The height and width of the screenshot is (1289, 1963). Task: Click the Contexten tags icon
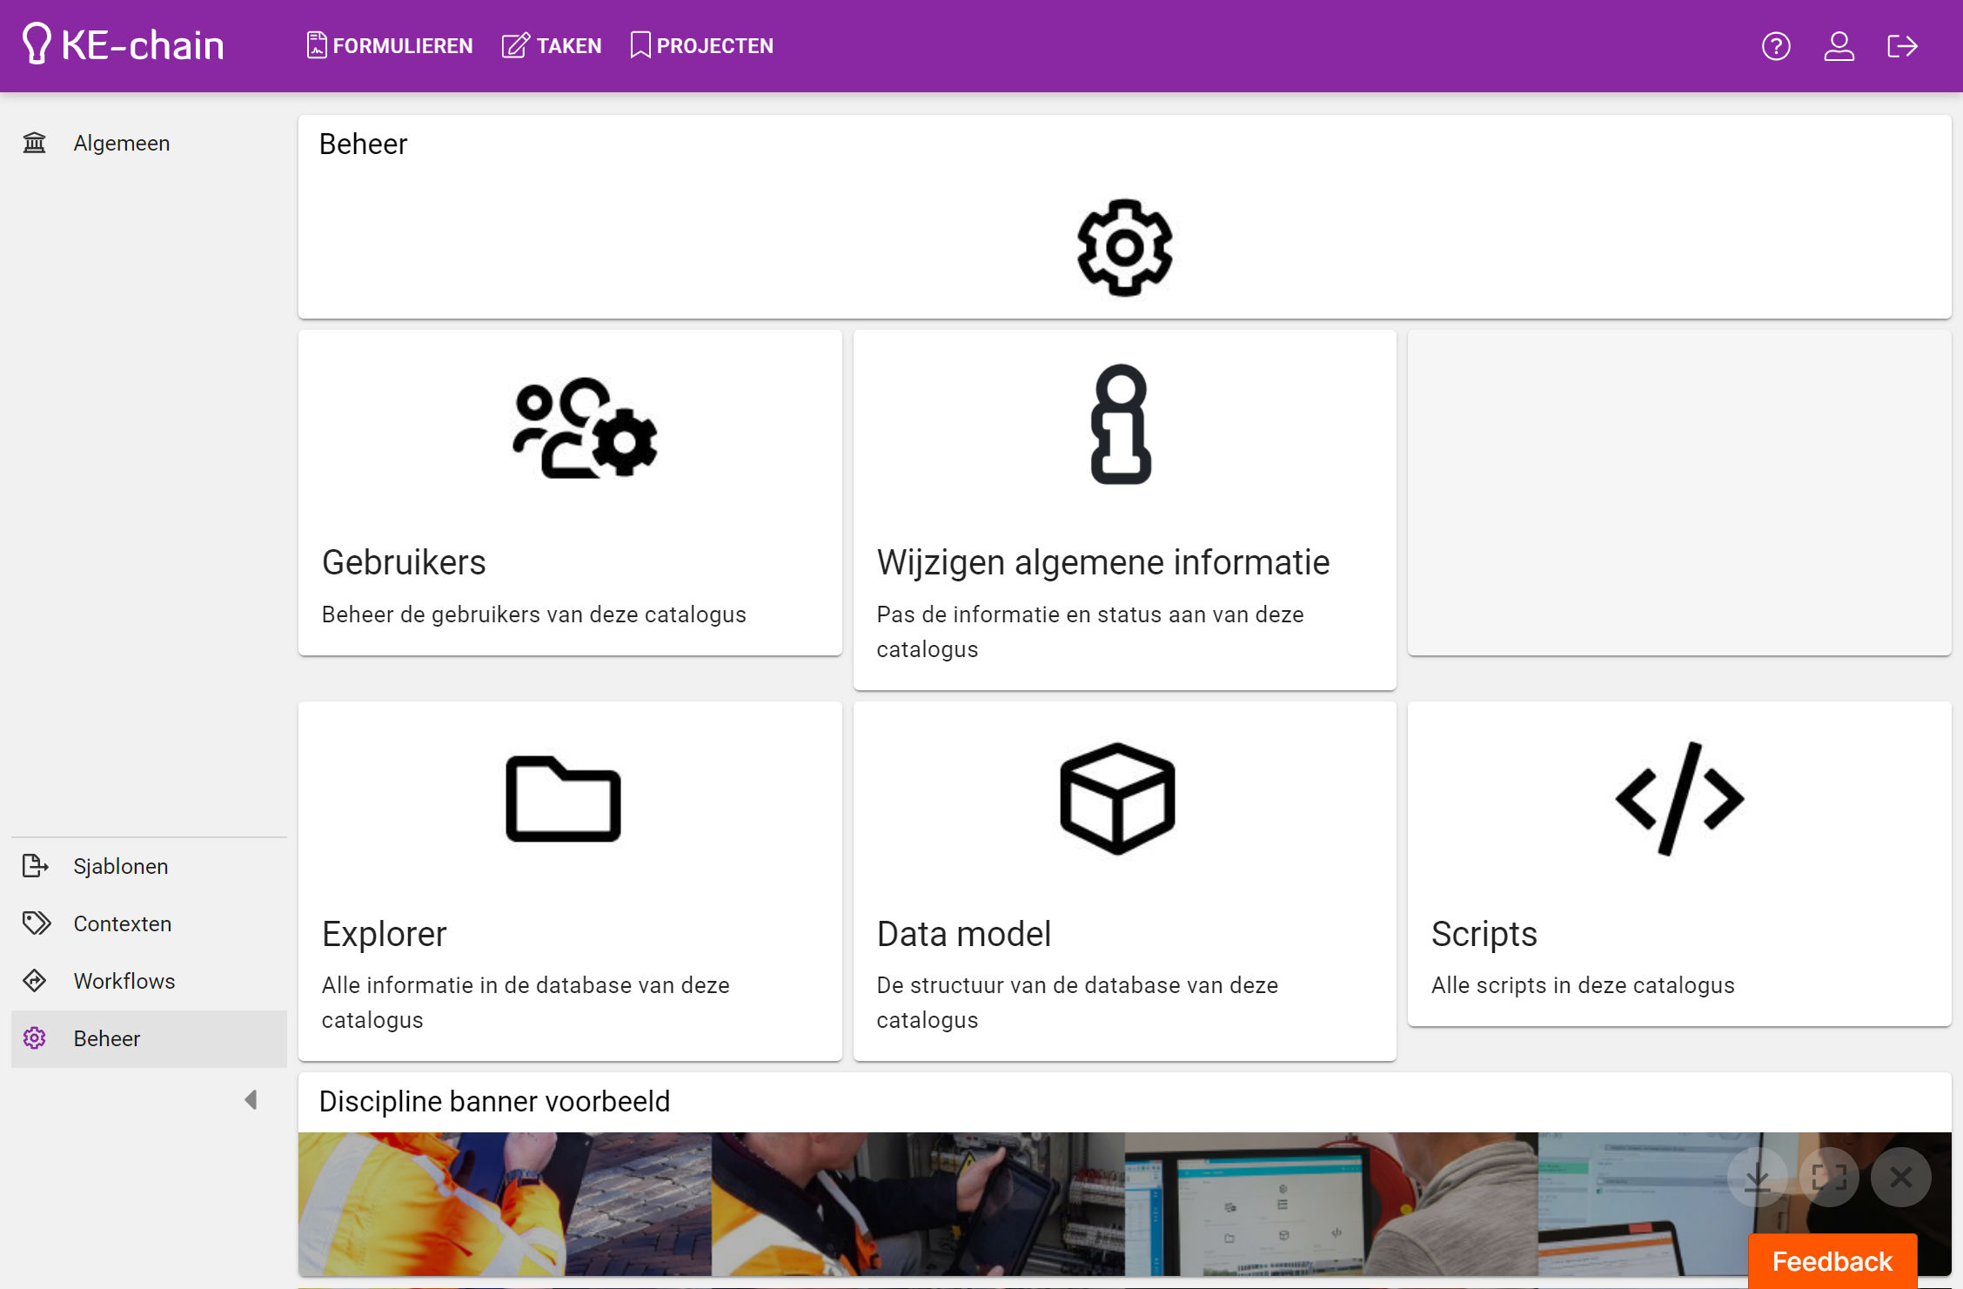pos(36,923)
